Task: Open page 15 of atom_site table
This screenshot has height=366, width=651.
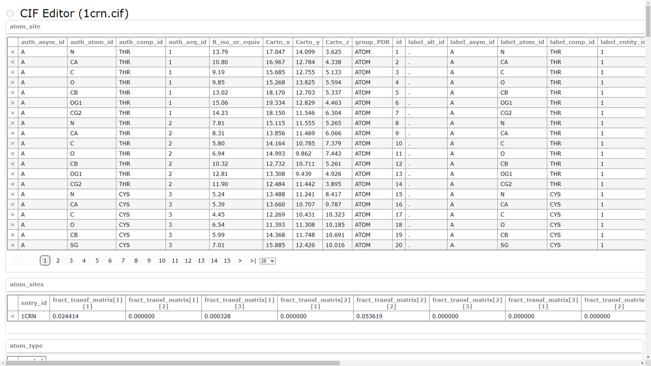Action: coord(227,261)
